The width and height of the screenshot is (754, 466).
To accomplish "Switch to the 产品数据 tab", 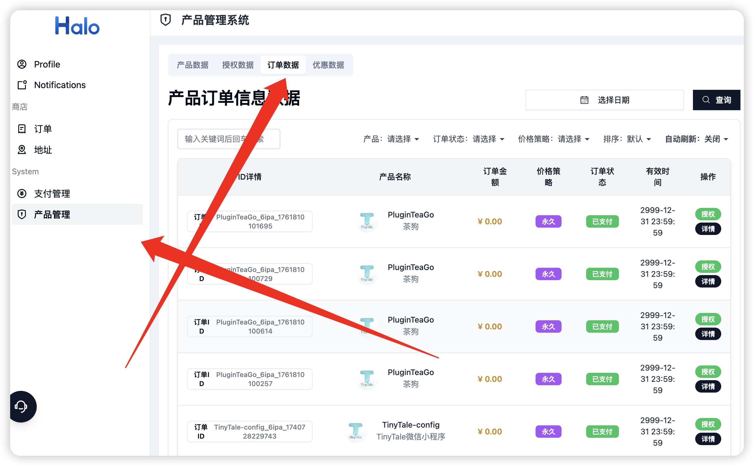I will [192, 65].
